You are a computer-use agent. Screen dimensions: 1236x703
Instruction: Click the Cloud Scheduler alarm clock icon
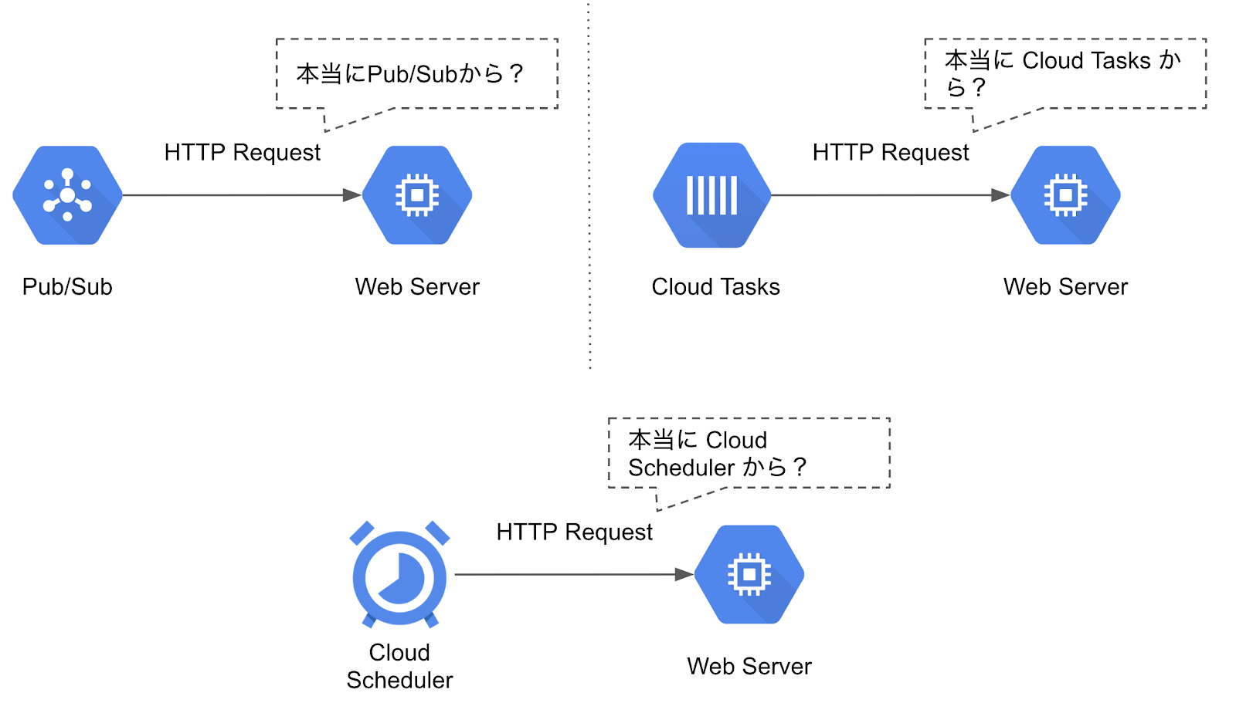tap(399, 574)
